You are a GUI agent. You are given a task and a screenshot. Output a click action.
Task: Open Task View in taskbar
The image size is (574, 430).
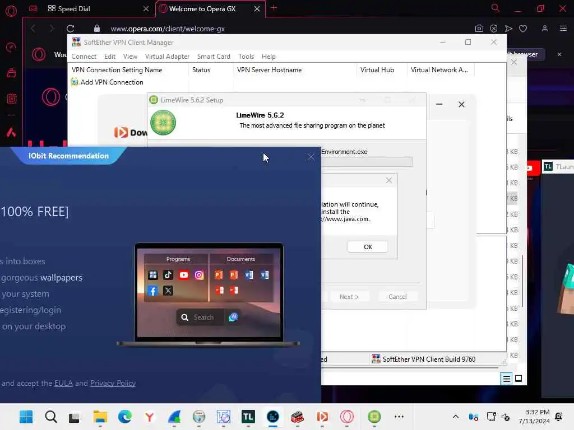tap(75, 417)
